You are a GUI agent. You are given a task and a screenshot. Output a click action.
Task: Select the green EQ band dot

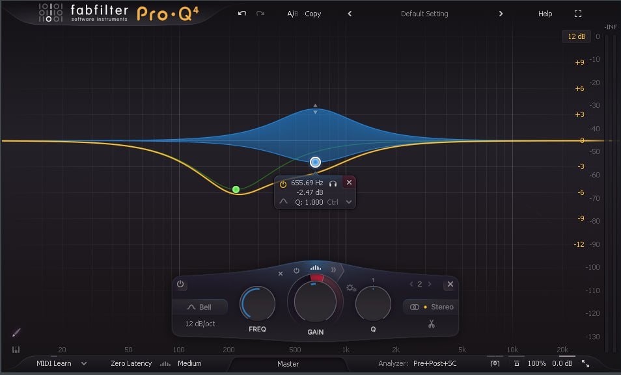pyautogui.click(x=236, y=190)
